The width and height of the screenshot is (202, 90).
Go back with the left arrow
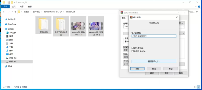(4, 12)
